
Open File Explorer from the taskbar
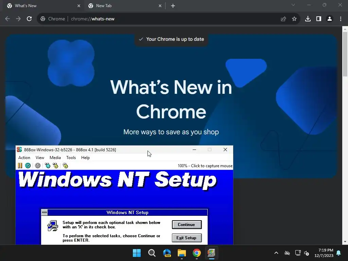click(182, 253)
